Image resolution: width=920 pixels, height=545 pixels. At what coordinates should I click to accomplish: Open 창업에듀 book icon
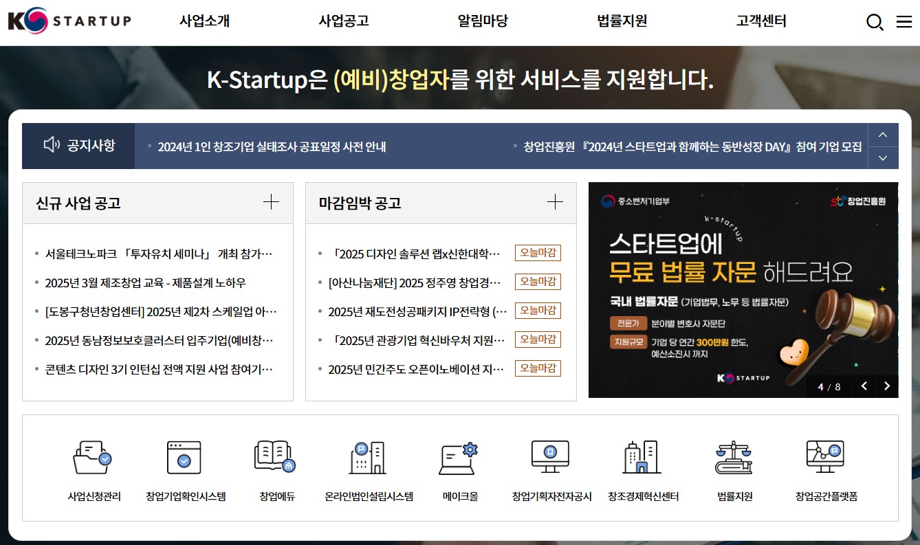click(276, 458)
